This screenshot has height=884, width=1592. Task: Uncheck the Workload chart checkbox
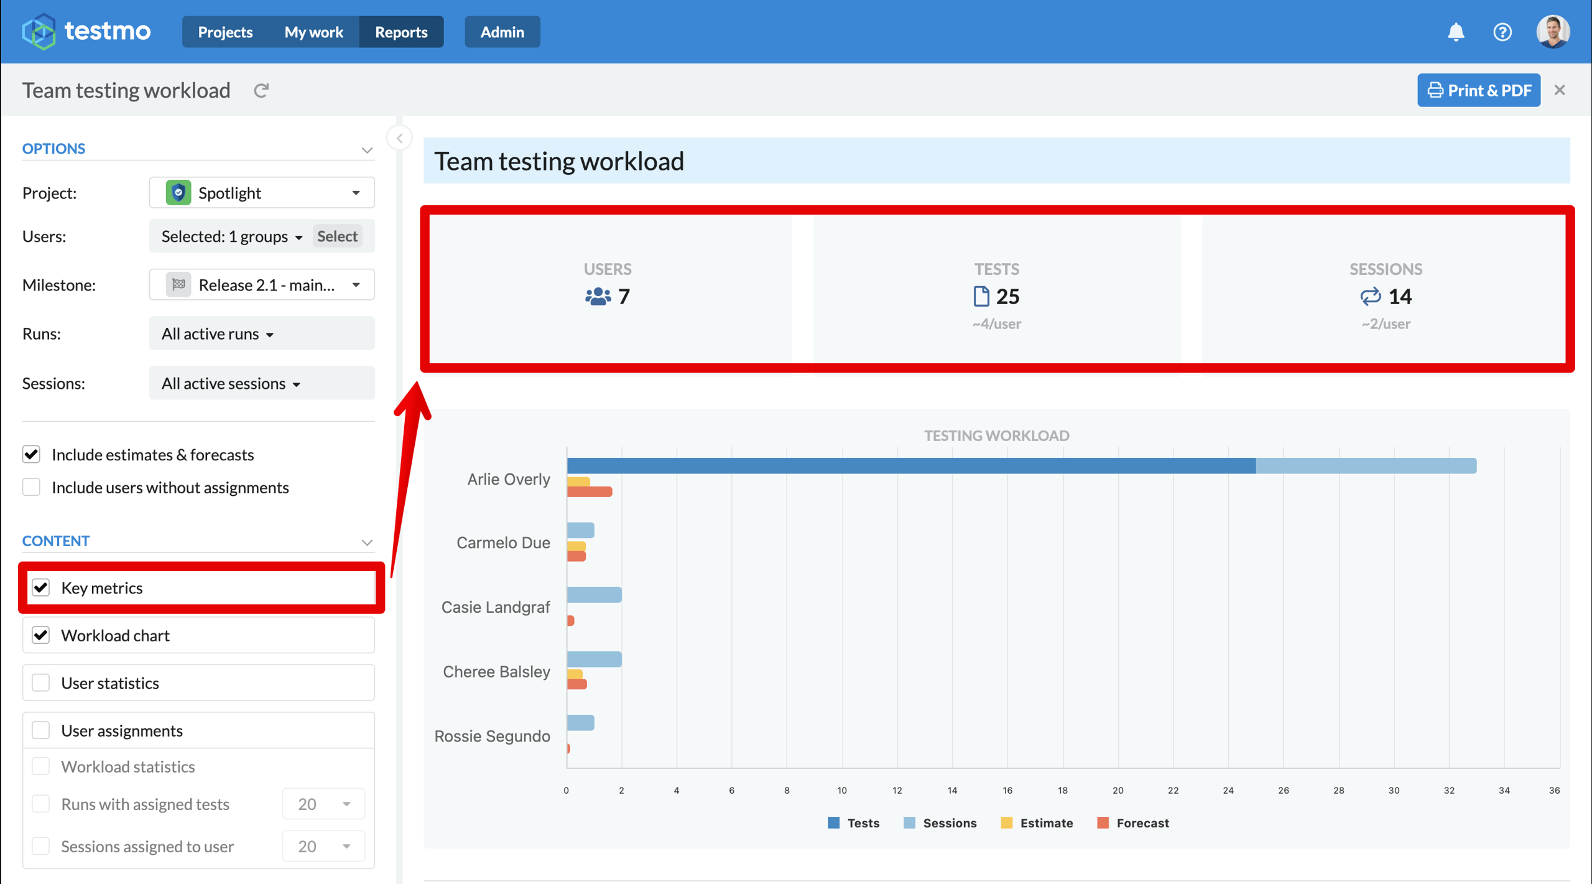pyautogui.click(x=41, y=635)
